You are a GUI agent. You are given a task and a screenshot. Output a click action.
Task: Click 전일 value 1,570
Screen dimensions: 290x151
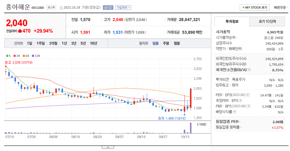(85, 20)
